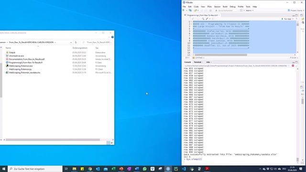Viewport: 306px width, 172px height.
Task: Open Visual Studio Code from the taskbar
Action: 184,169
